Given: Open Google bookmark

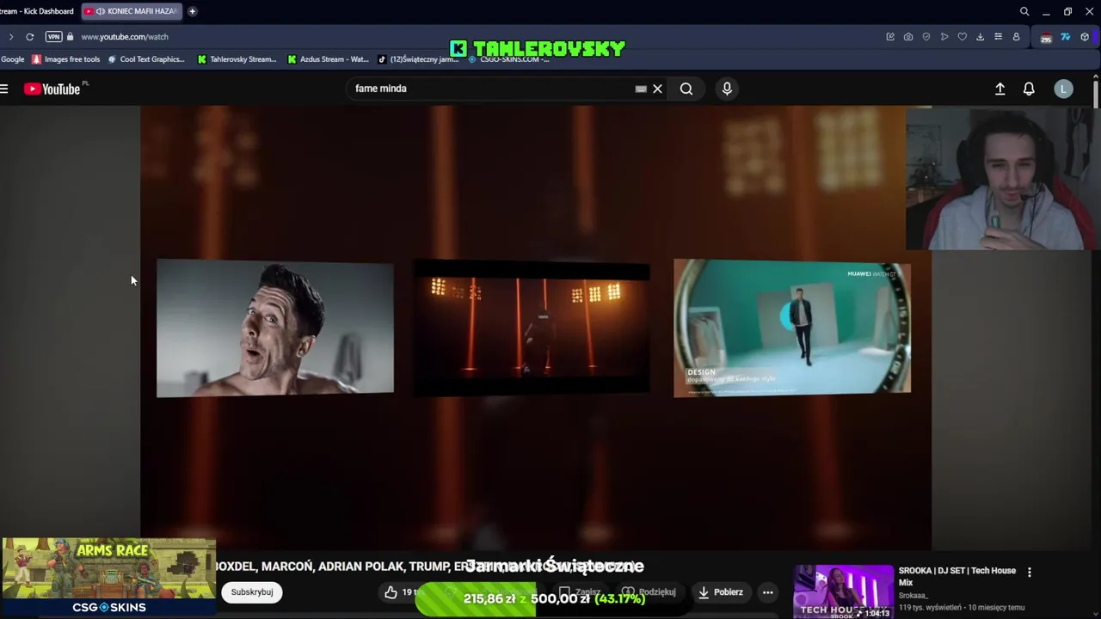Looking at the screenshot, I should [x=12, y=59].
